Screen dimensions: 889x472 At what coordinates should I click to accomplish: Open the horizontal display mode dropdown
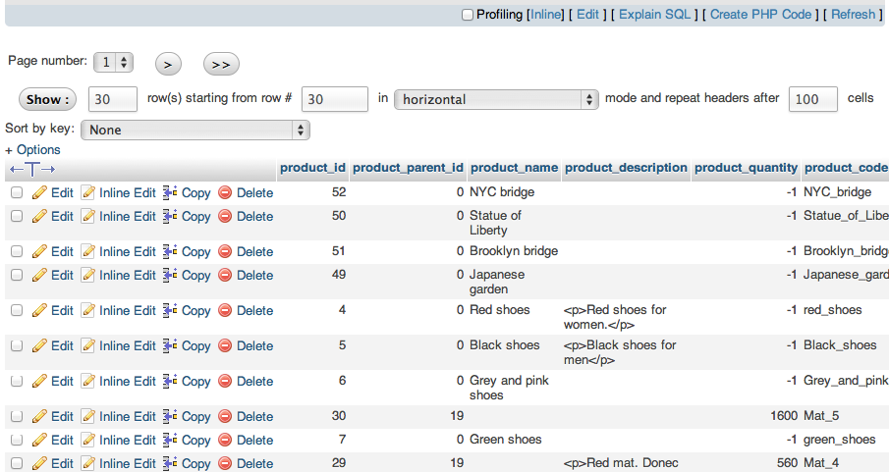[x=496, y=99]
